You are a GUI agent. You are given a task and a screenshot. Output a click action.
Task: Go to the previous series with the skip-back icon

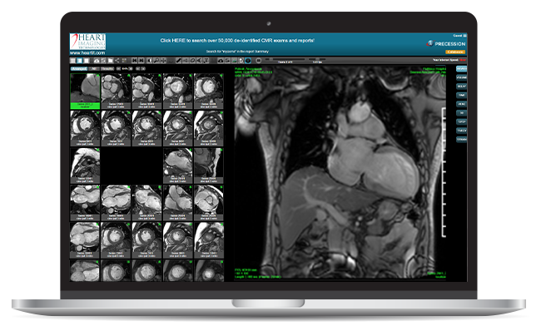[134, 61]
